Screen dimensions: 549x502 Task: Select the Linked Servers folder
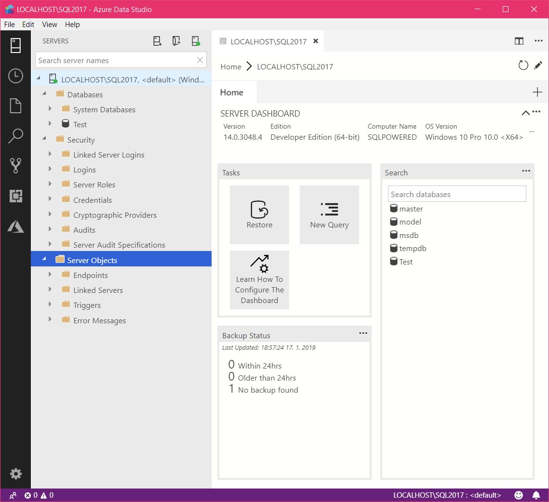(121, 290)
